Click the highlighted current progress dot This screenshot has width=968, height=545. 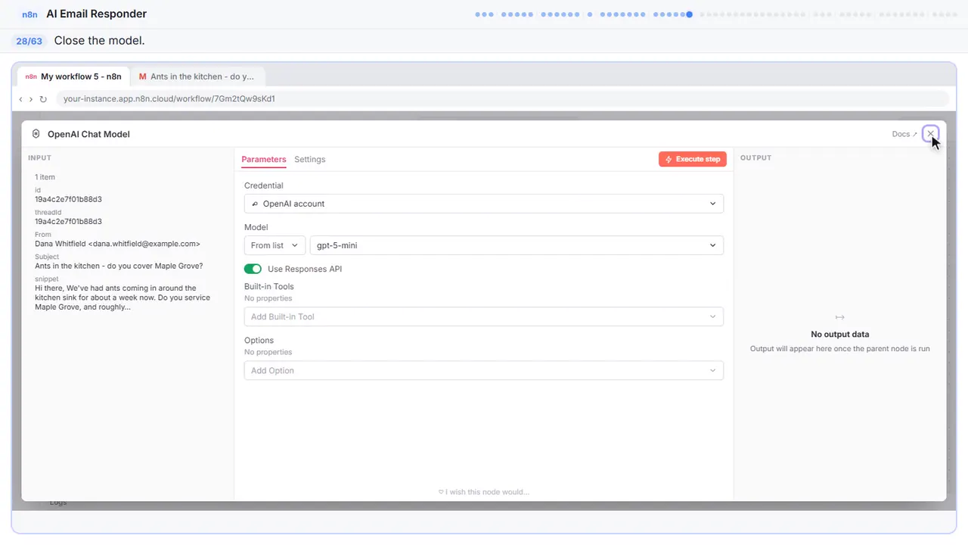pyautogui.click(x=689, y=14)
